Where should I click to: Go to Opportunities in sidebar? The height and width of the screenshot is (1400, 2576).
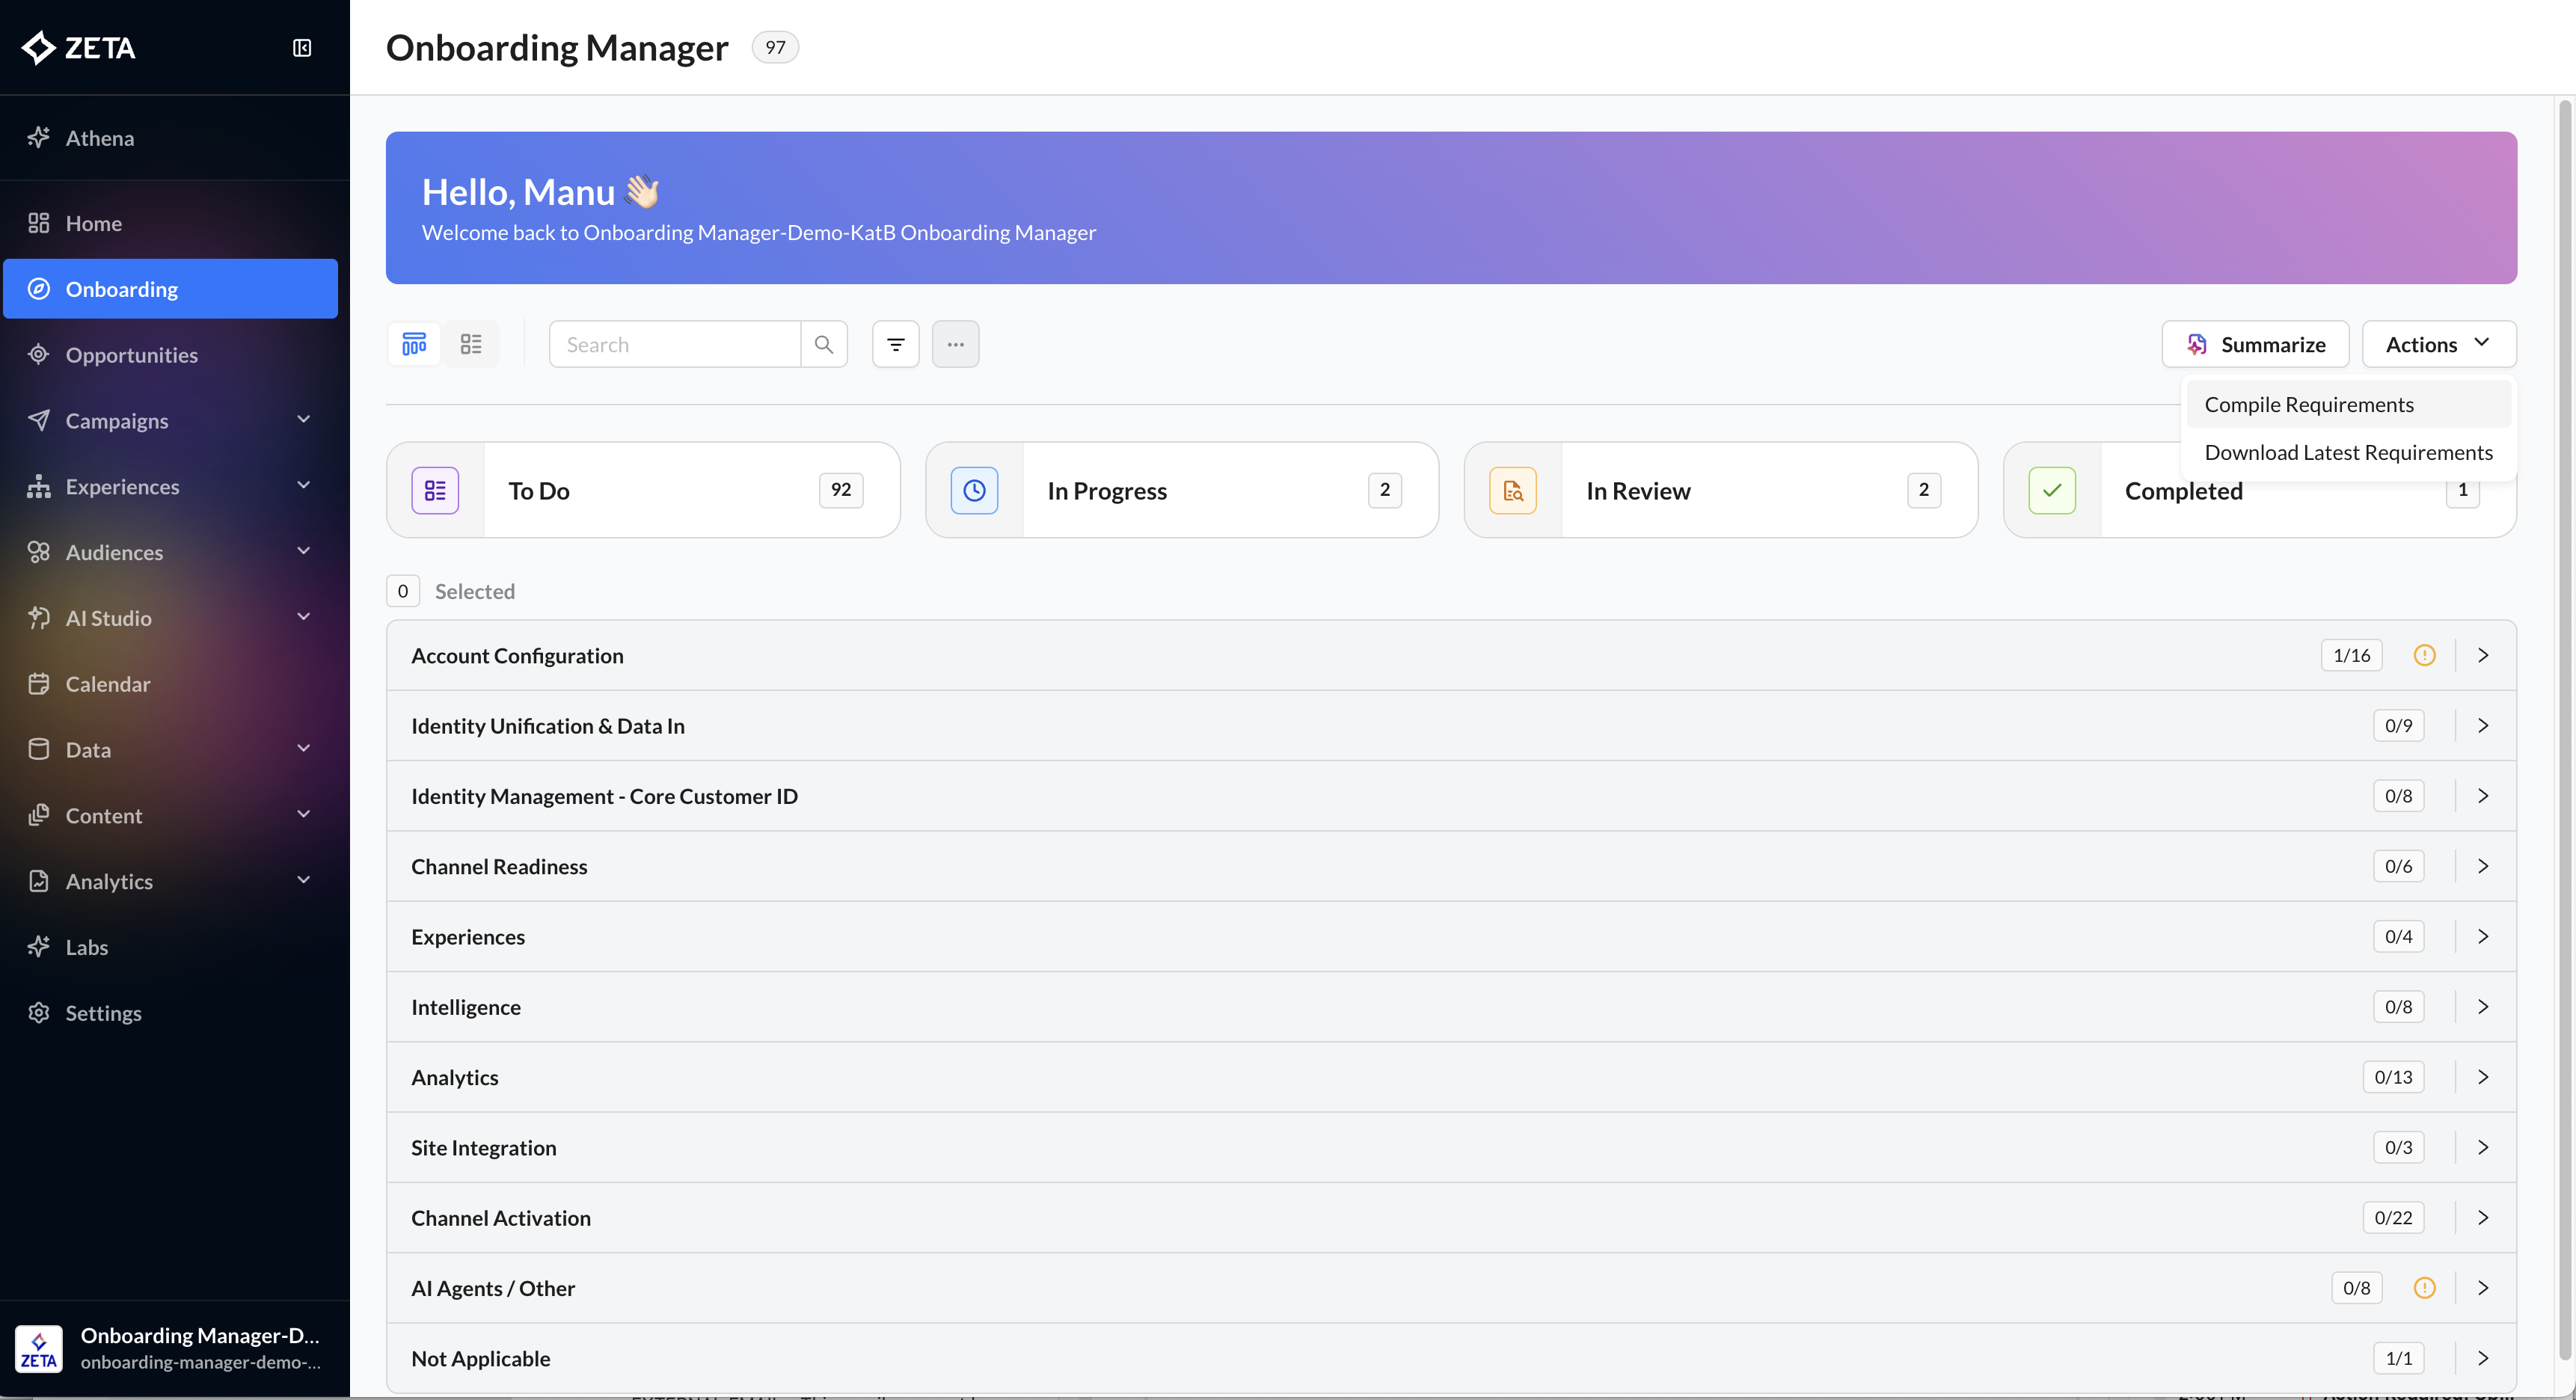pos(131,355)
